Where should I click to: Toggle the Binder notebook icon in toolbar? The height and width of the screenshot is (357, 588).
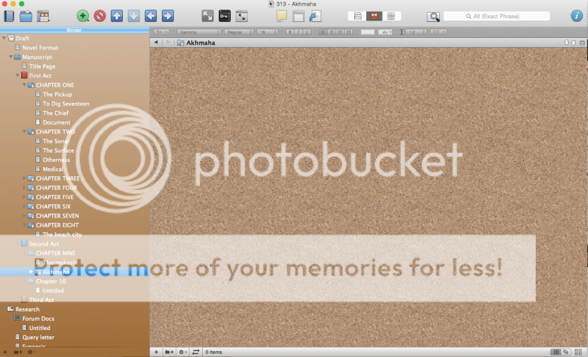8,16
